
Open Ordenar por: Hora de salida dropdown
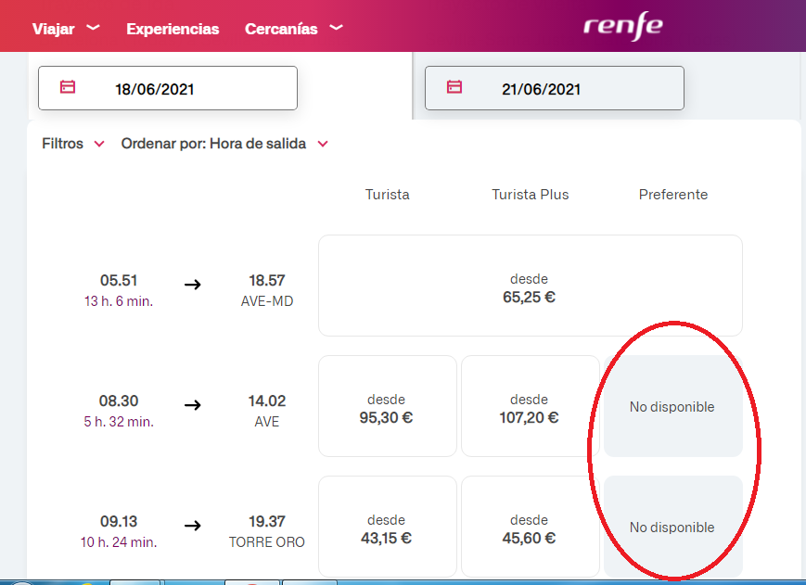[x=224, y=144]
